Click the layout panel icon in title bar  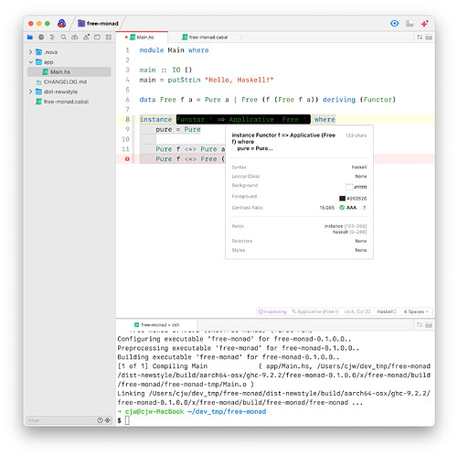tap(410, 23)
